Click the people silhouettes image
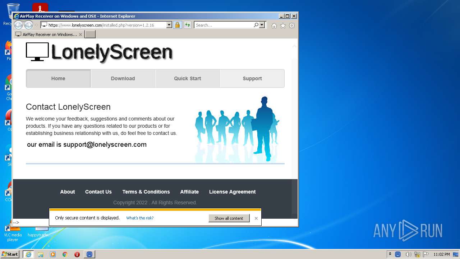 [x=237, y=129]
